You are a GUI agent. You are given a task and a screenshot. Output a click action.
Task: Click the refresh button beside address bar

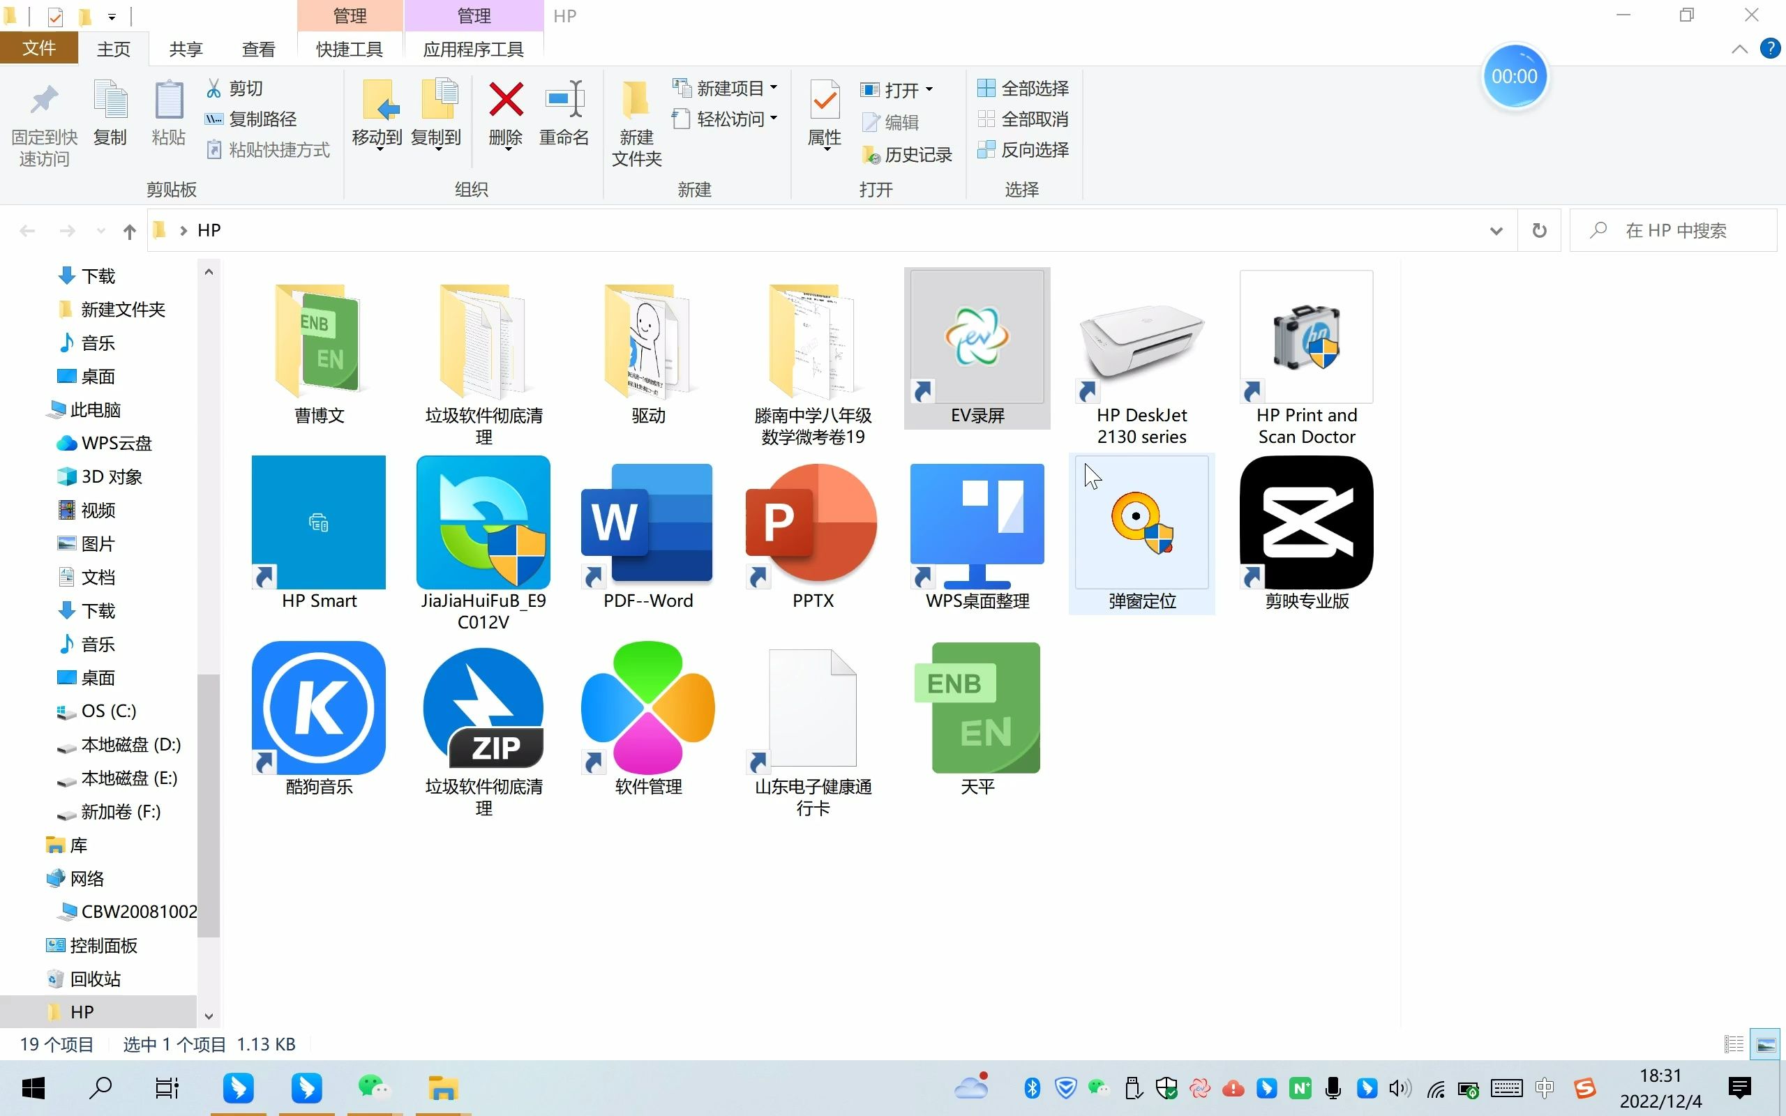[x=1539, y=231]
